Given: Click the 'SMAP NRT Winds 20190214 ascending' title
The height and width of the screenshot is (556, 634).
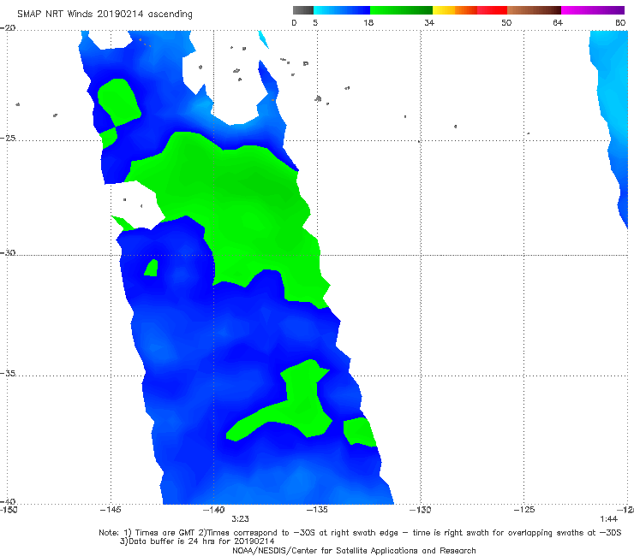Looking at the screenshot, I should pos(105,15).
